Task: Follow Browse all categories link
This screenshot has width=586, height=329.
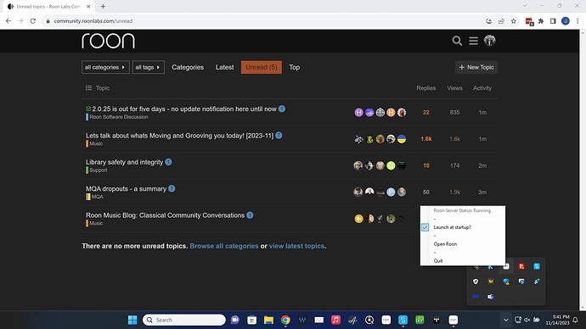Action: [x=224, y=246]
